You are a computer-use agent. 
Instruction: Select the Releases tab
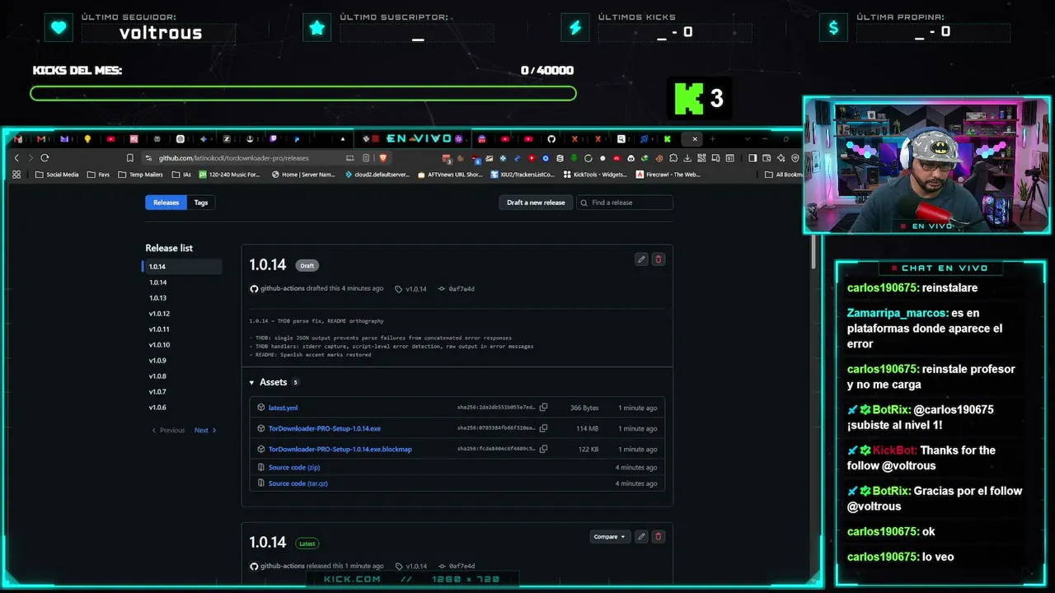pos(166,203)
